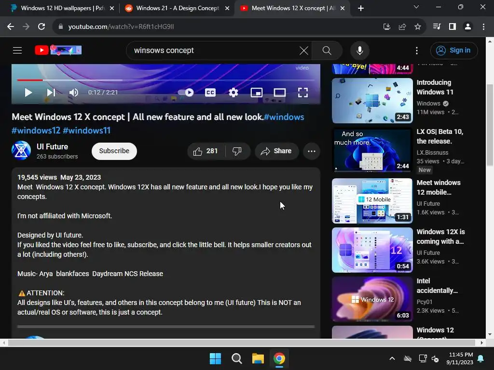Switch to theater mode icon
The image size is (494, 370).
tap(279, 92)
